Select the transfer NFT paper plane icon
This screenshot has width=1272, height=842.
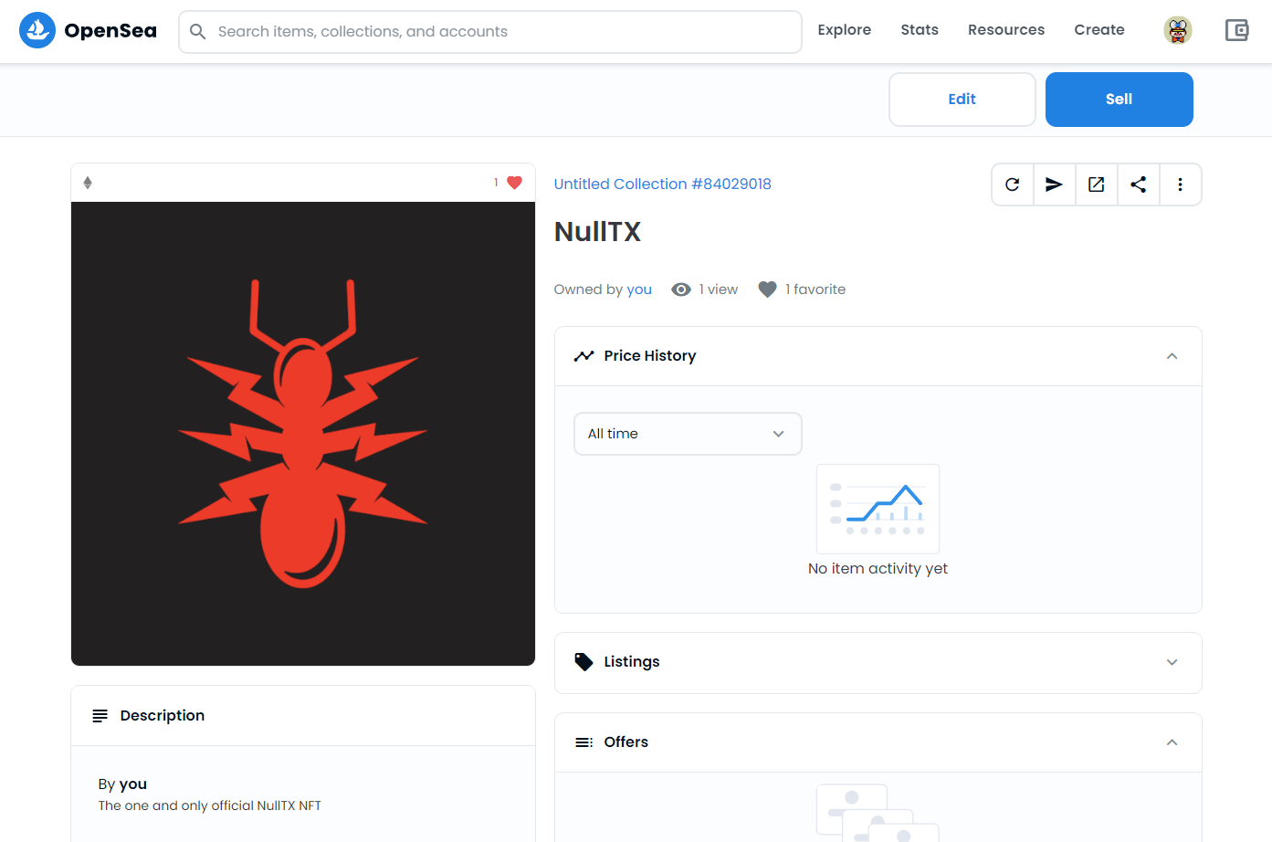pyautogui.click(x=1054, y=184)
